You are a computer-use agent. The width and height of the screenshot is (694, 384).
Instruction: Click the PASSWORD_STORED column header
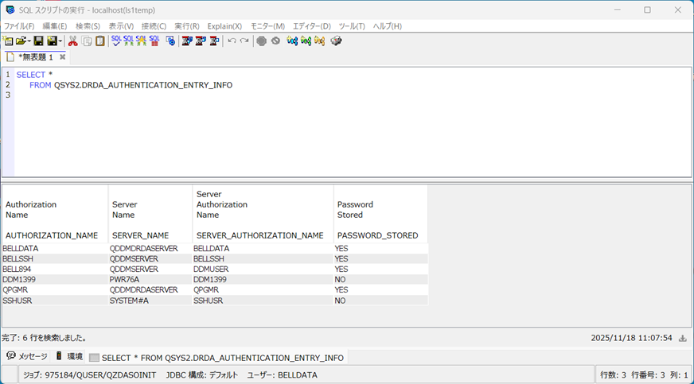pyautogui.click(x=377, y=235)
